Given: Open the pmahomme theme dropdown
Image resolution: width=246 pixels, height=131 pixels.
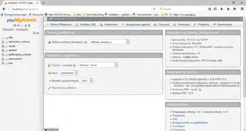Looking at the screenshot, I should point(69,73).
